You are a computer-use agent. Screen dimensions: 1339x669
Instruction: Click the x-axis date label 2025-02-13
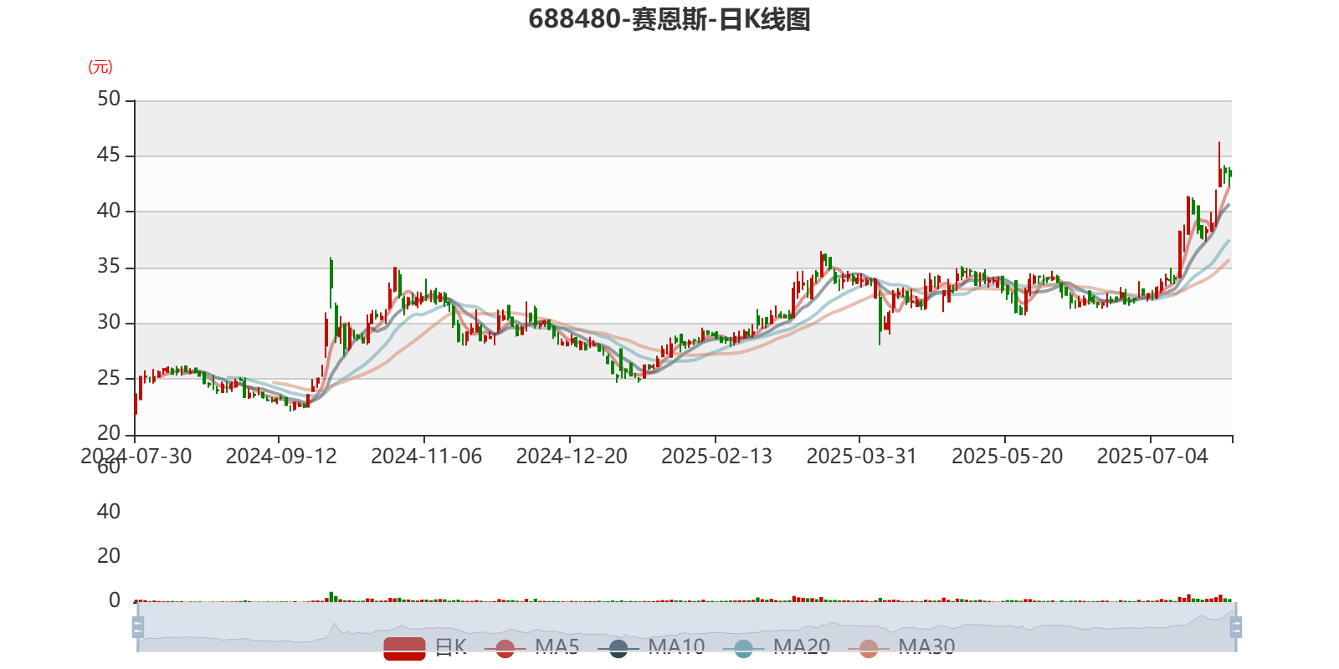(716, 457)
